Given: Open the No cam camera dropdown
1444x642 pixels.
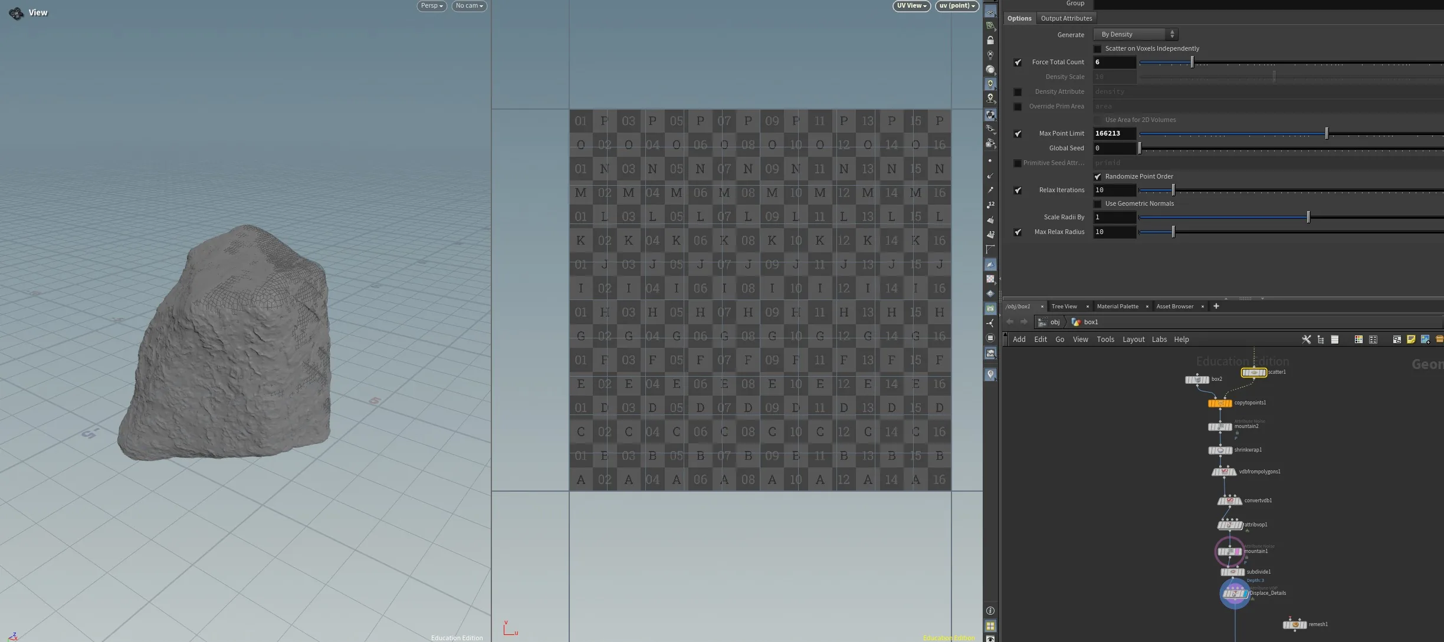Looking at the screenshot, I should click(469, 6).
